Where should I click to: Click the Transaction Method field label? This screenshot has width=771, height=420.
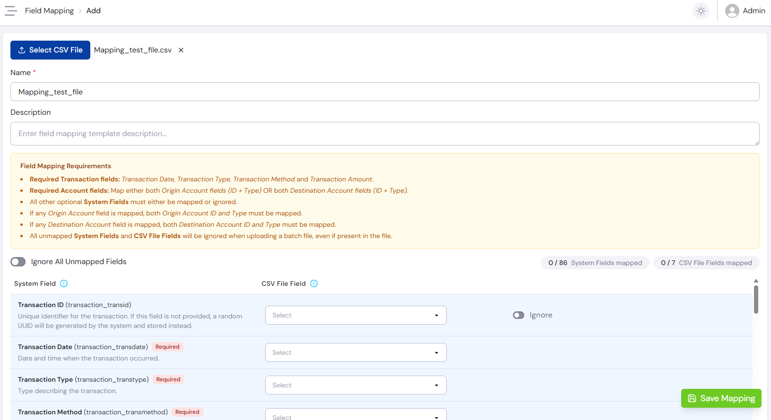(93, 412)
